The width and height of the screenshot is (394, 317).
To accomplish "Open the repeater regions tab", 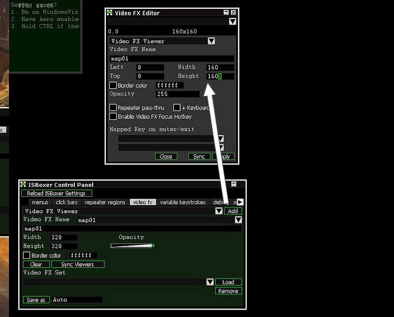I will (105, 202).
